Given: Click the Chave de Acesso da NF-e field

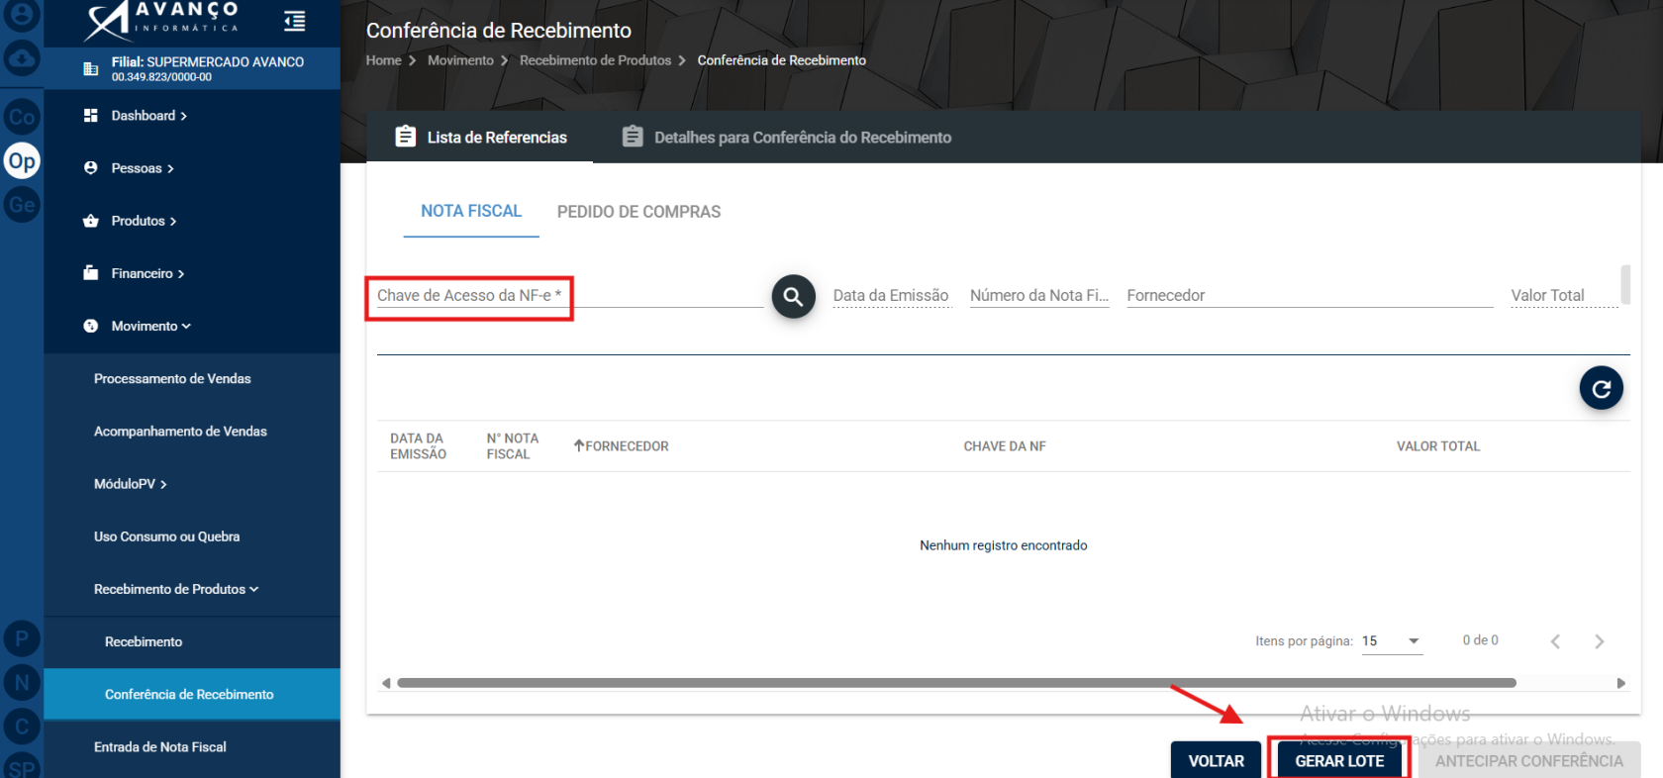Looking at the screenshot, I should pyautogui.click(x=570, y=295).
